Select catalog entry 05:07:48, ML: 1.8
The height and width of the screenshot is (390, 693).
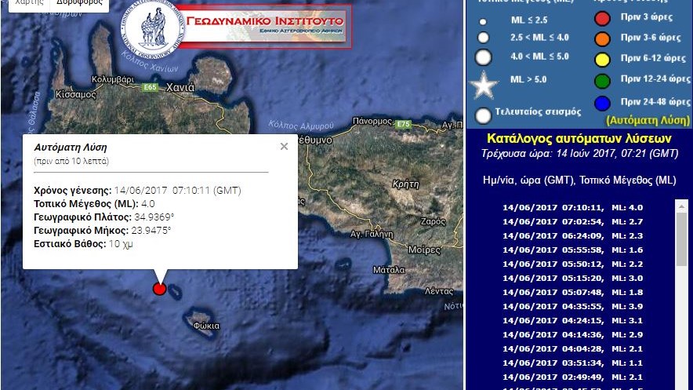573,292
